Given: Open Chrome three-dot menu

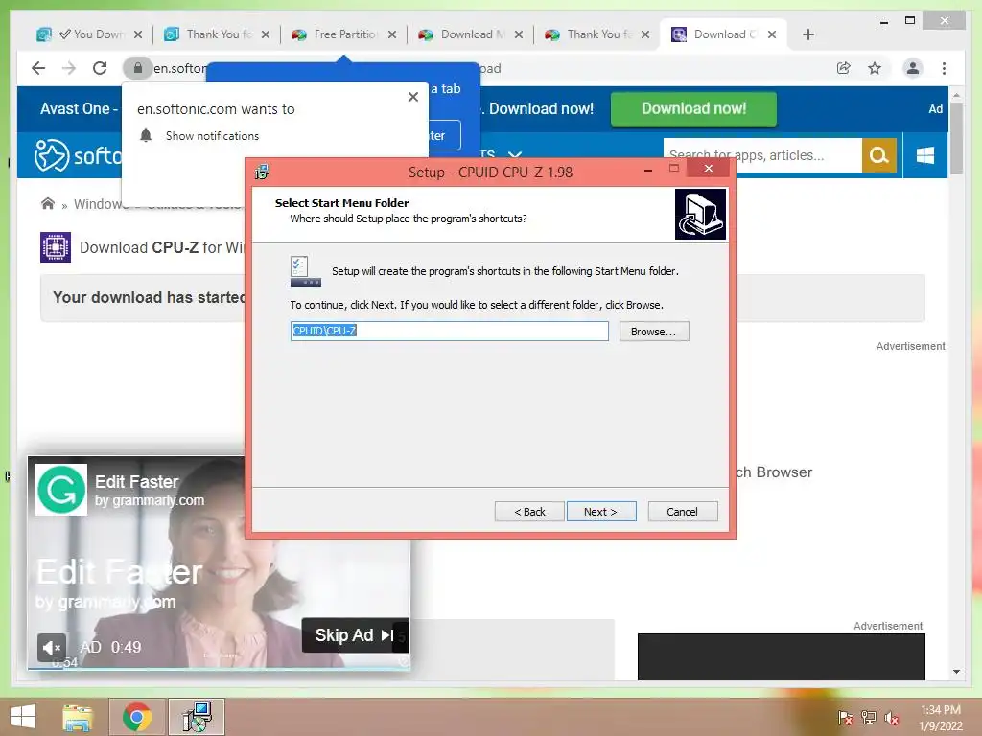Looking at the screenshot, I should 944,68.
